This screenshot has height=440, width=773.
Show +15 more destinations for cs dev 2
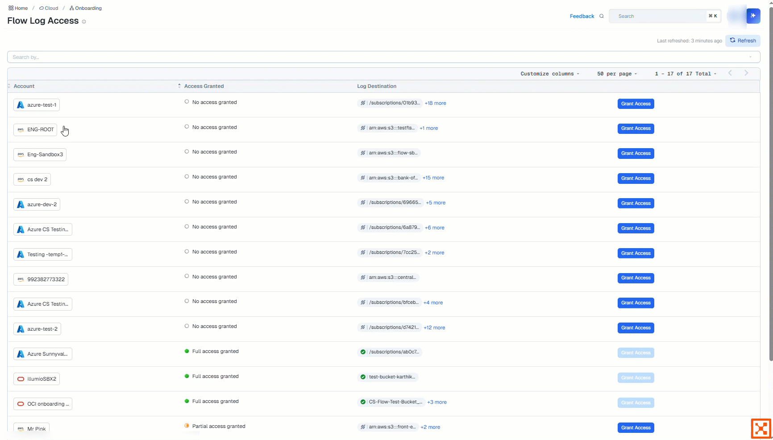[433, 178]
